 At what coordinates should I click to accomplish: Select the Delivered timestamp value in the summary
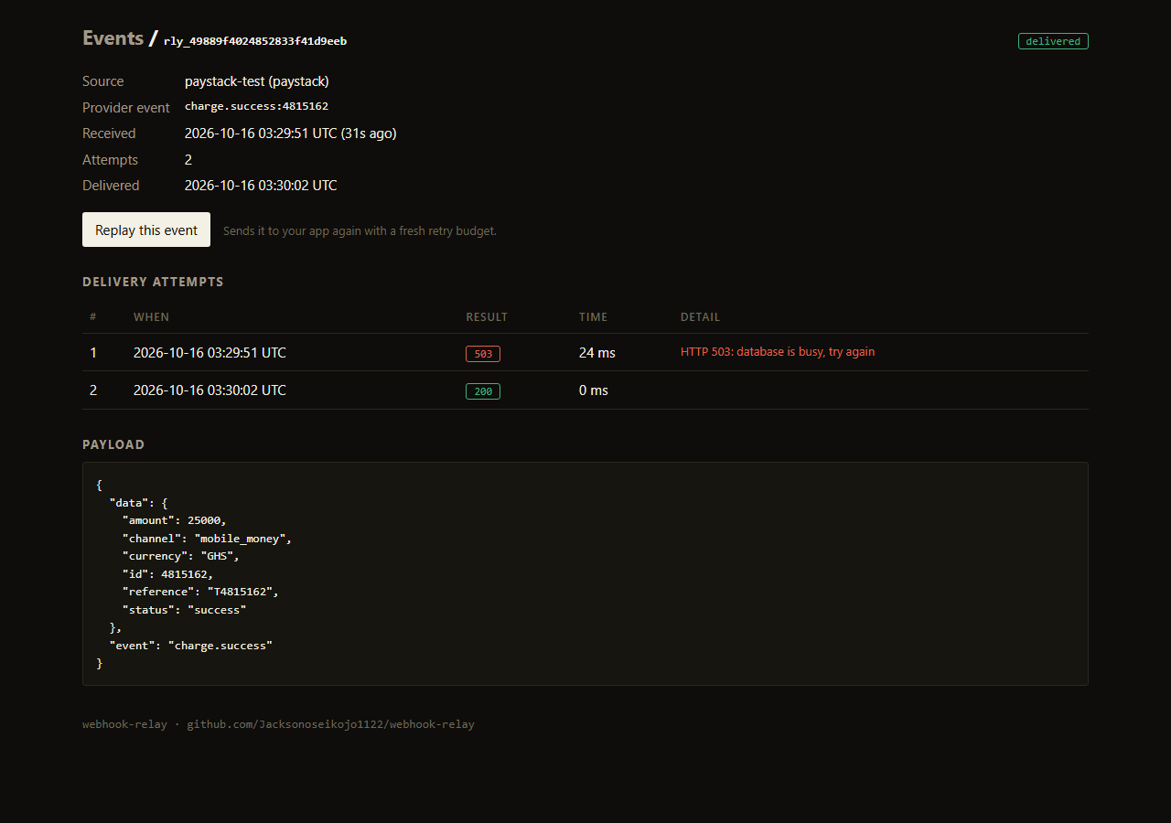point(261,186)
